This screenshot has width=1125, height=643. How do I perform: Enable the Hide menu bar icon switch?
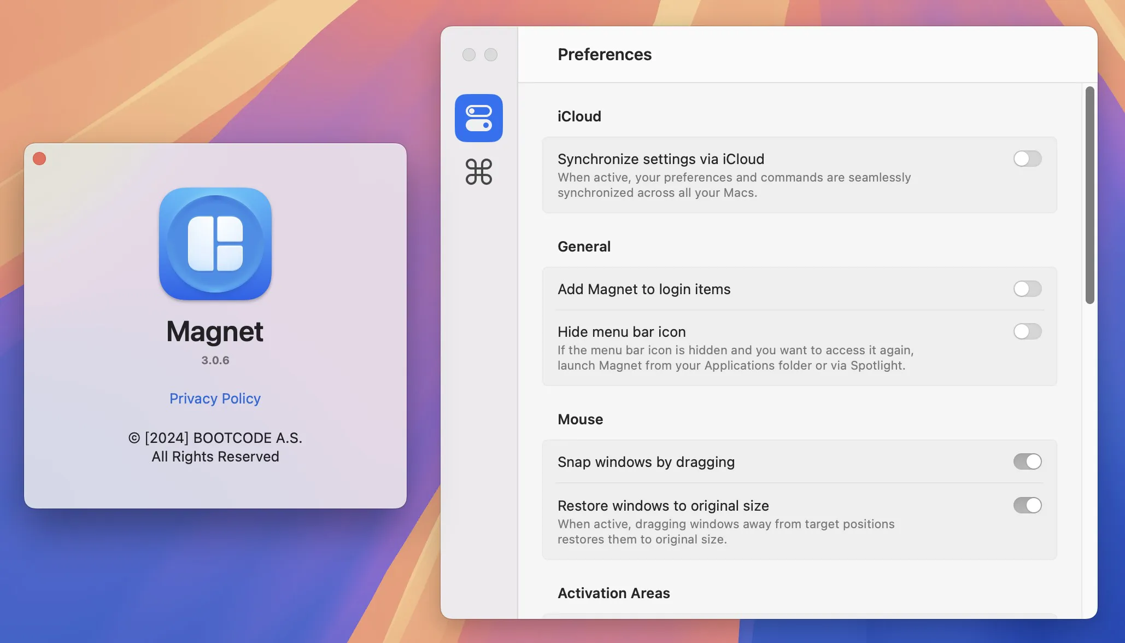pyautogui.click(x=1027, y=331)
